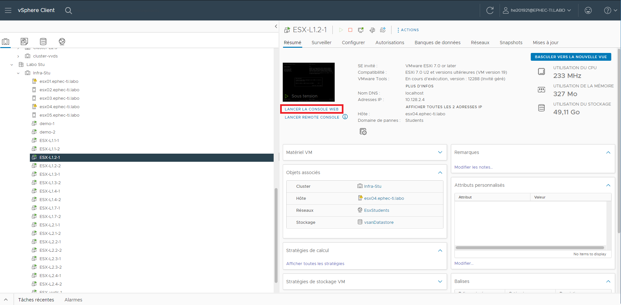621x305 pixels.
Task: Click Modifier les notes link
Action: pyautogui.click(x=473, y=167)
